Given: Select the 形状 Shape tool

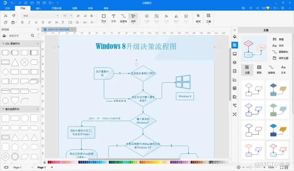Looking at the screenshot, I should click(104, 18).
